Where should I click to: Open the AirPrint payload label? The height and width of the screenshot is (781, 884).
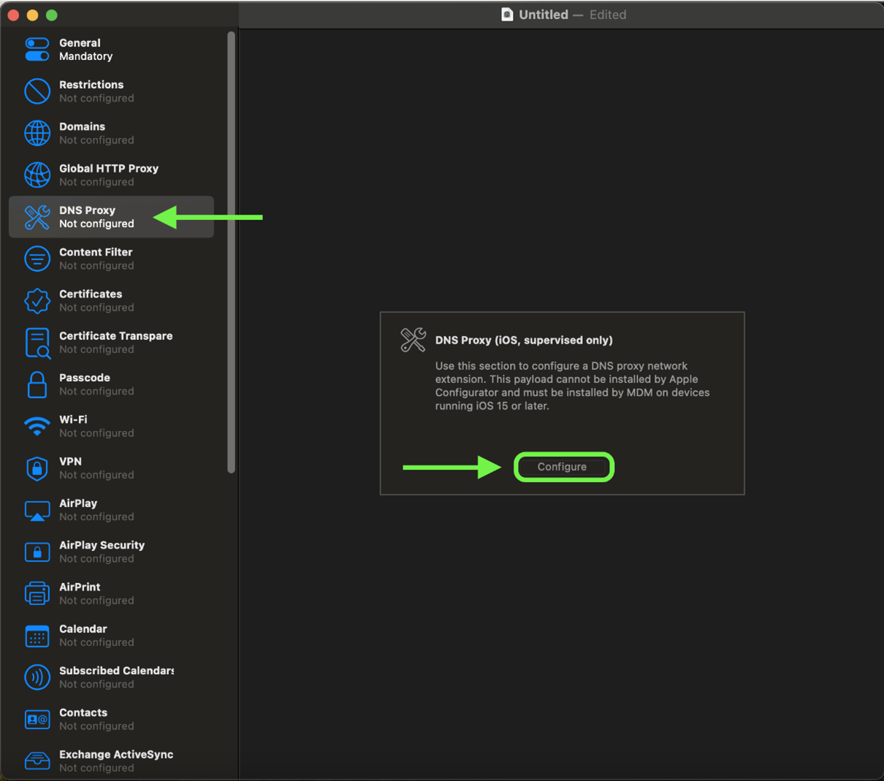[80, 587]
